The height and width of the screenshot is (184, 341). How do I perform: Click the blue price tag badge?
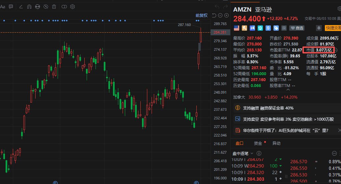pos(276,28)
